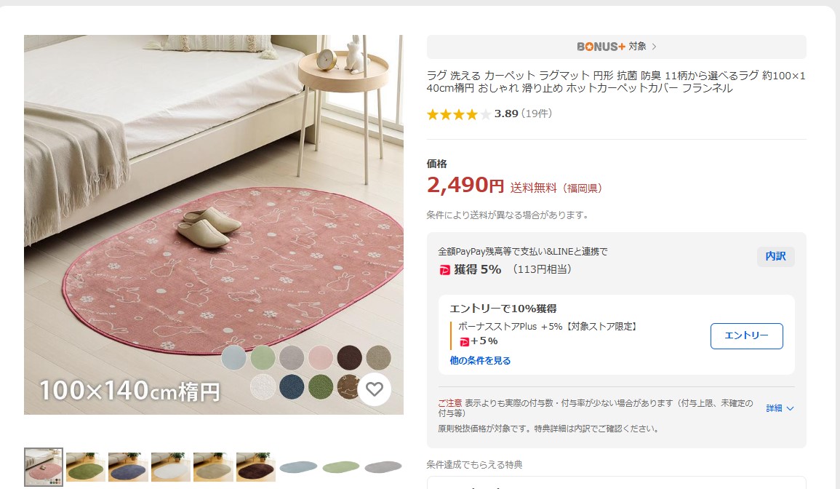
Task: Select the beige rug thumbnail
Action: click(212, 467)
